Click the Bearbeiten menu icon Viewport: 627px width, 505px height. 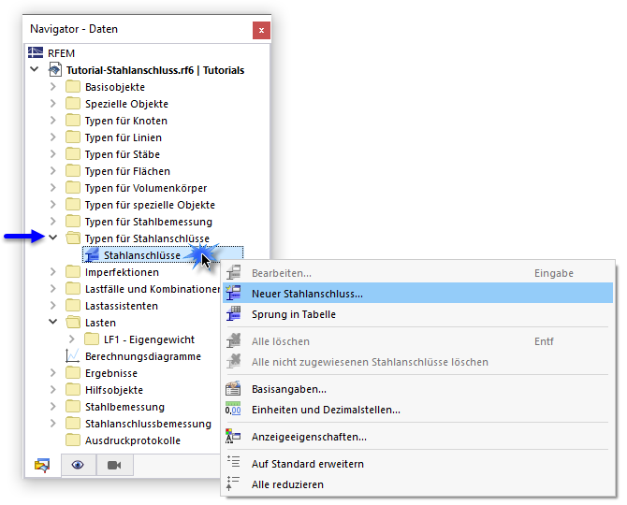click(233, 273)
